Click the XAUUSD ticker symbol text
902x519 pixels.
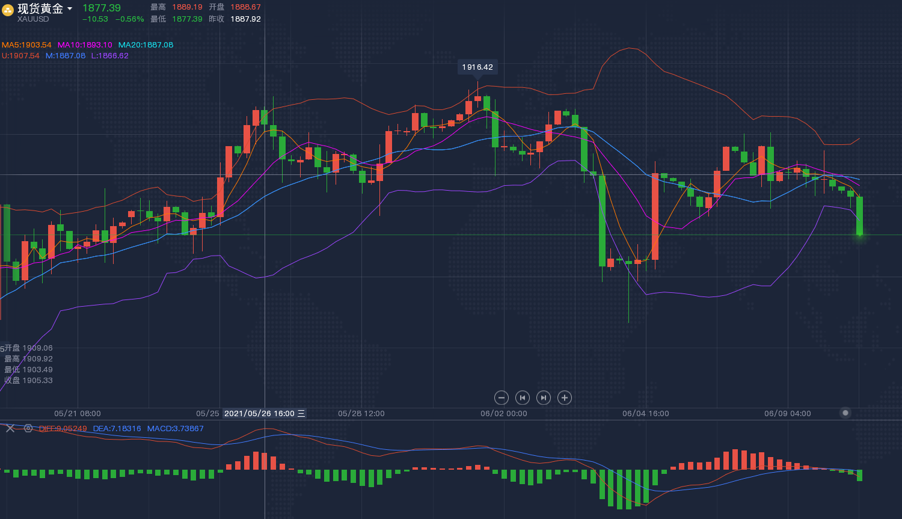(33, 19)
